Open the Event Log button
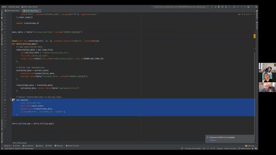This screenshot has height=155, width=276. pyautogui.click(x=250, y=146)
